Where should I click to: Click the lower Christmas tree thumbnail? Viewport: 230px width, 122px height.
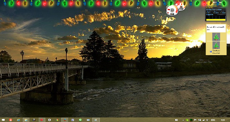[216, 45]
